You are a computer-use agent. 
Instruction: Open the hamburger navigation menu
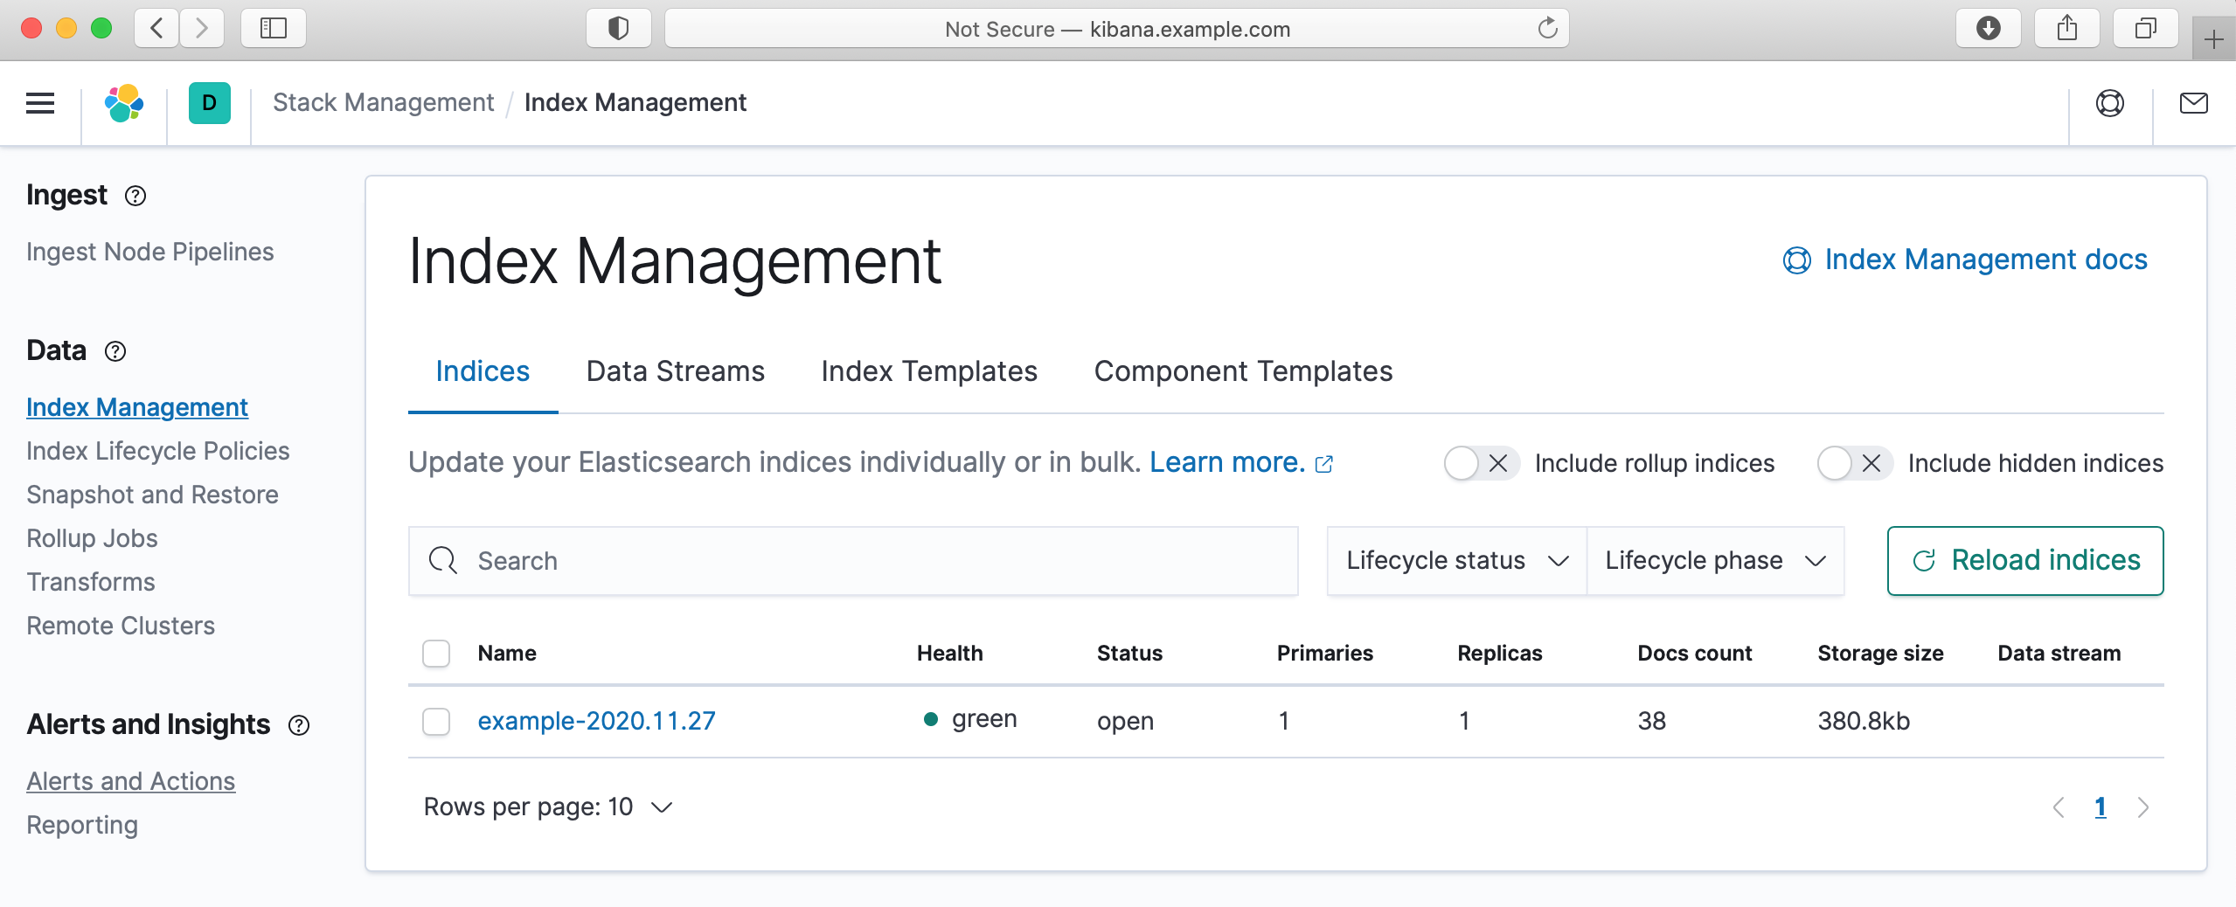click(40, 103)
